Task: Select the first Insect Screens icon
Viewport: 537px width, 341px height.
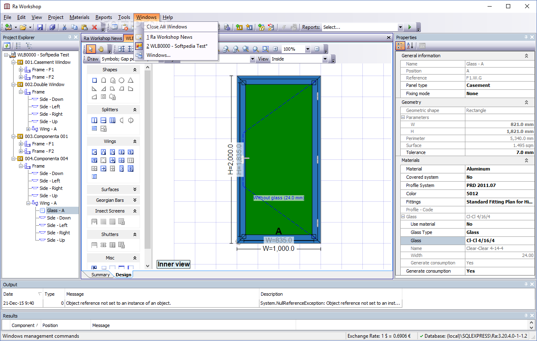Action: (94, 222)
